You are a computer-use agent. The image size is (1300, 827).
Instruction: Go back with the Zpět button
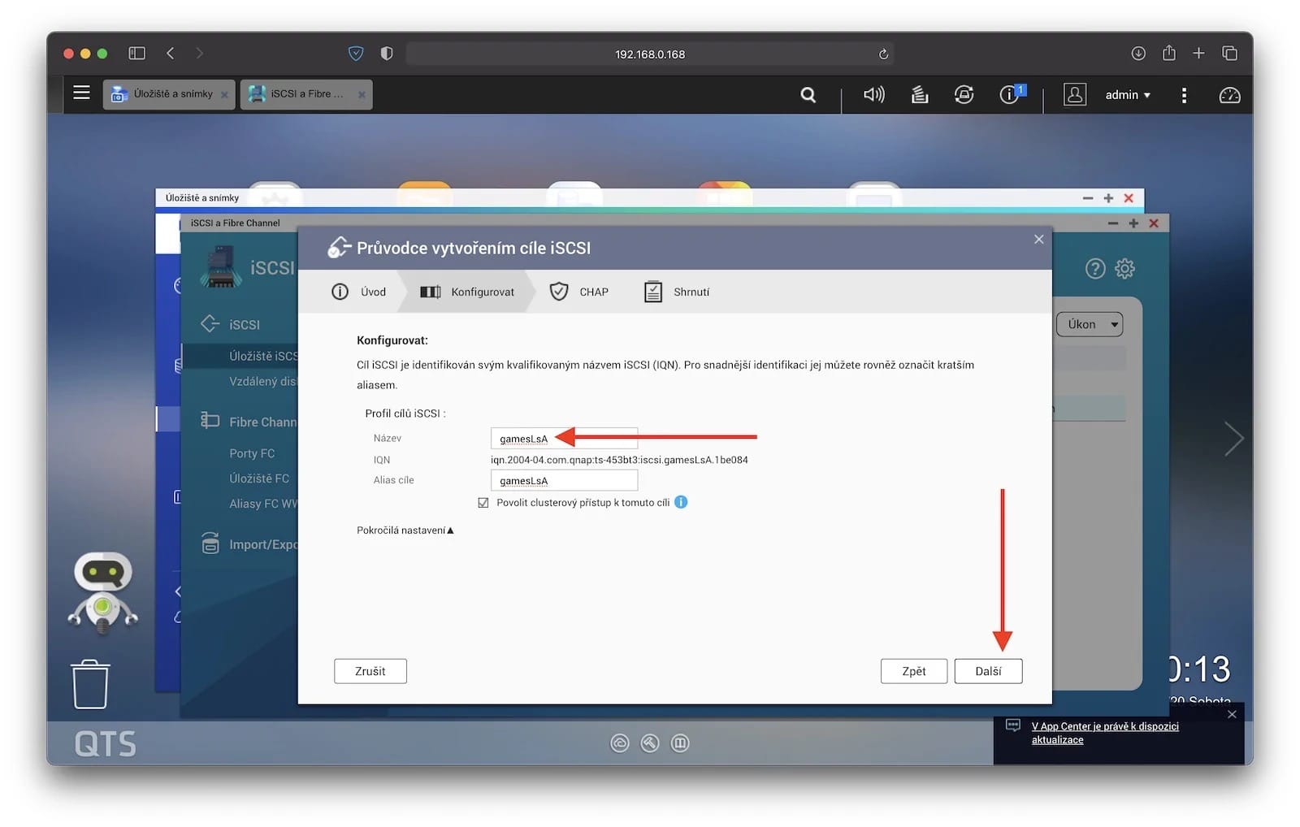(913, 671)
